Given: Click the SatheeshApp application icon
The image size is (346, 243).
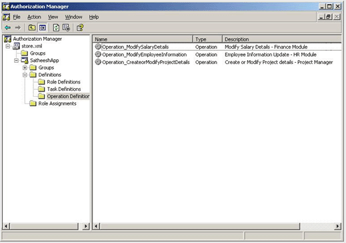Looking at the screenshot, I should pyautogui.click(x=25, y=60).
